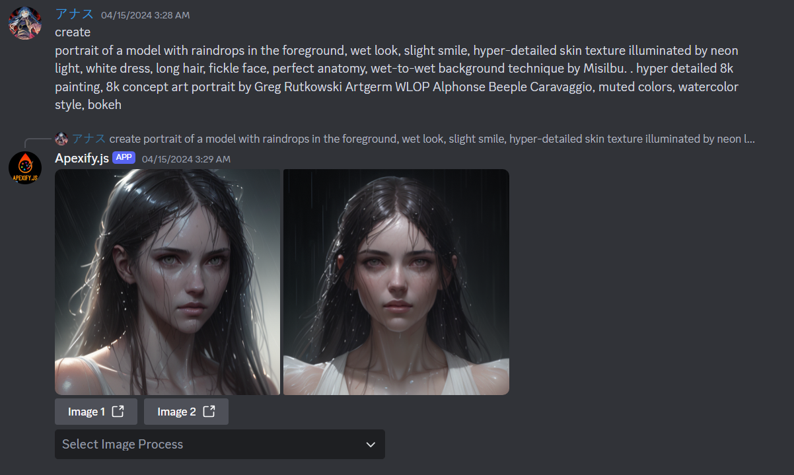
Task: Click the APP badge next to Apexify.js
Action: click(124, 158)
